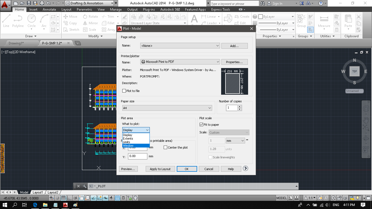The height and width of the screenshot is (209, 372).
Task: Click the ByLayer color swatch dropdown in Properties
Action: tap(276, 17)
